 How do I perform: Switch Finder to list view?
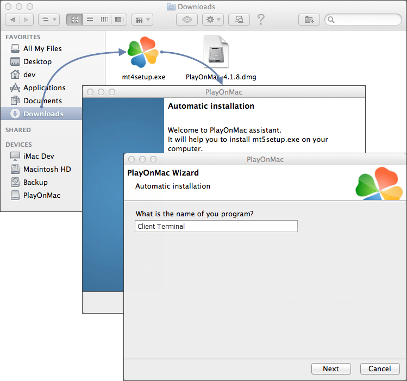[x=90, y=20]
